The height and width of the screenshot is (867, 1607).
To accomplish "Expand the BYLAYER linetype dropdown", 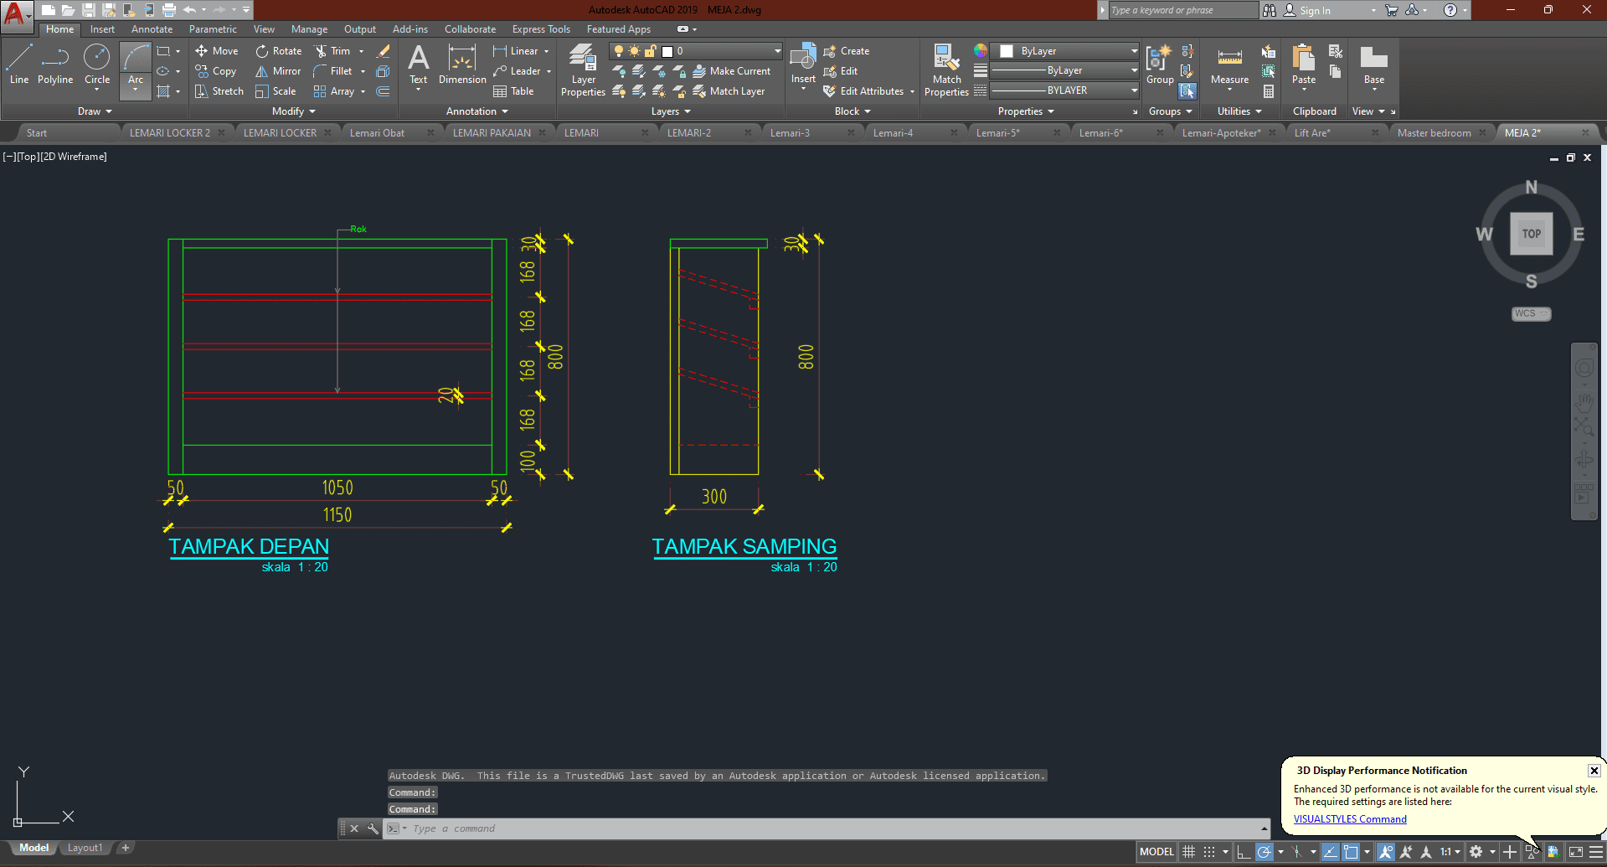I will click(x=1065, y=90).
